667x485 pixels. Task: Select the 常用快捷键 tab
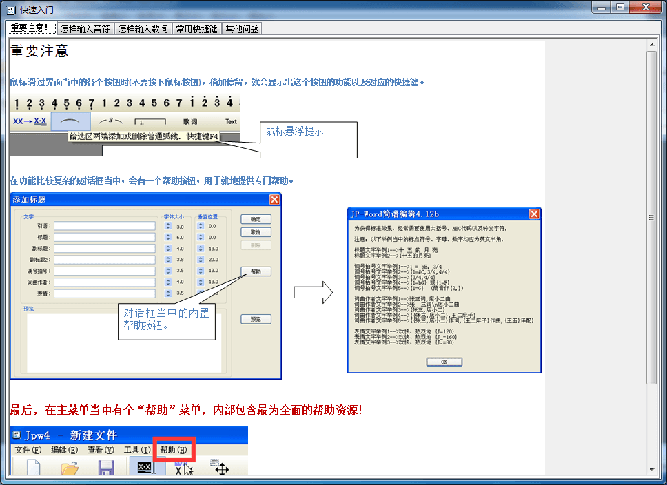point(196,29)
